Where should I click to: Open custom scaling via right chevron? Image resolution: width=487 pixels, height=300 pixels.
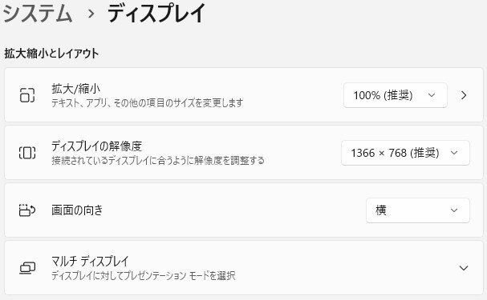coord(464,95)
